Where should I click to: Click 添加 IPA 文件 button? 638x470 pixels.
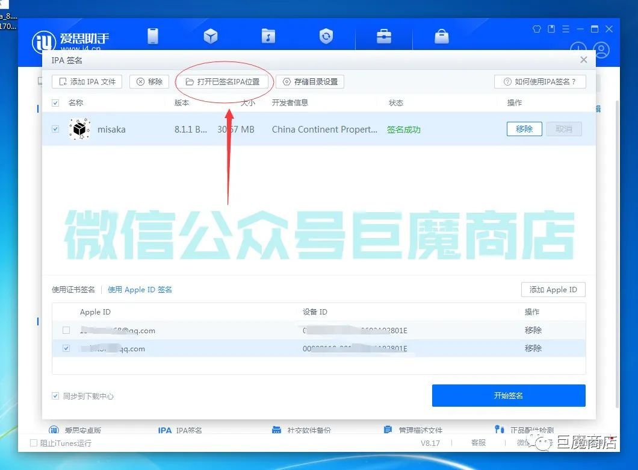(x=87, y=81)
